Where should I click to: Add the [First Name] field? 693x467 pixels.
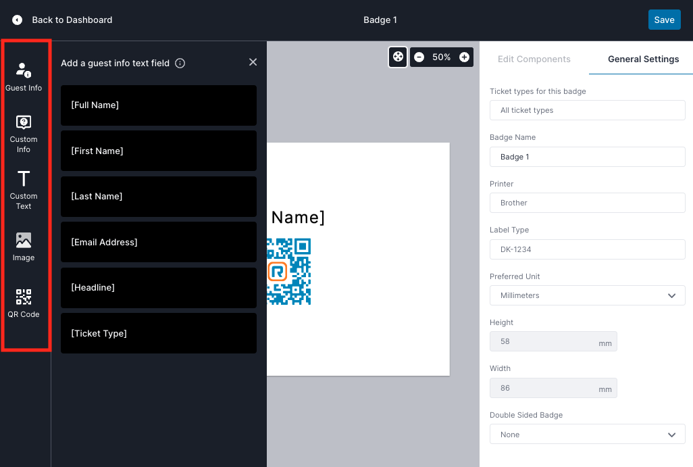159,151
